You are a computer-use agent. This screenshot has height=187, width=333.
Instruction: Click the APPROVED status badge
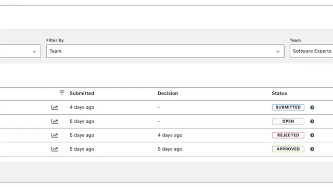(288, 149)
